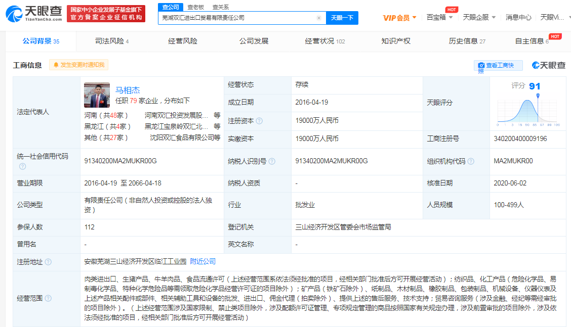The image size is (571, 327).
Task: Click the 行业 value 批发业
Action: 305,205
